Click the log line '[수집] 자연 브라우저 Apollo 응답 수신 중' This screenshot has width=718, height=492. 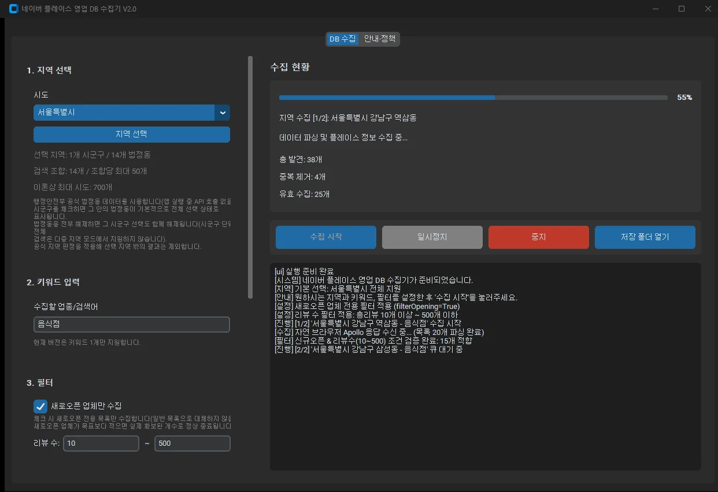point(379,332)
